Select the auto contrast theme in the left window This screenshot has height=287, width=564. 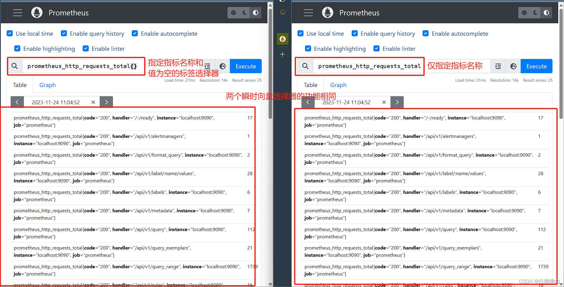coord(256,13)
